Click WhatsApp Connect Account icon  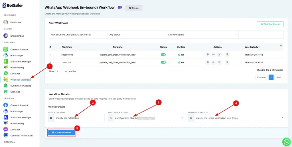[6, 49]
